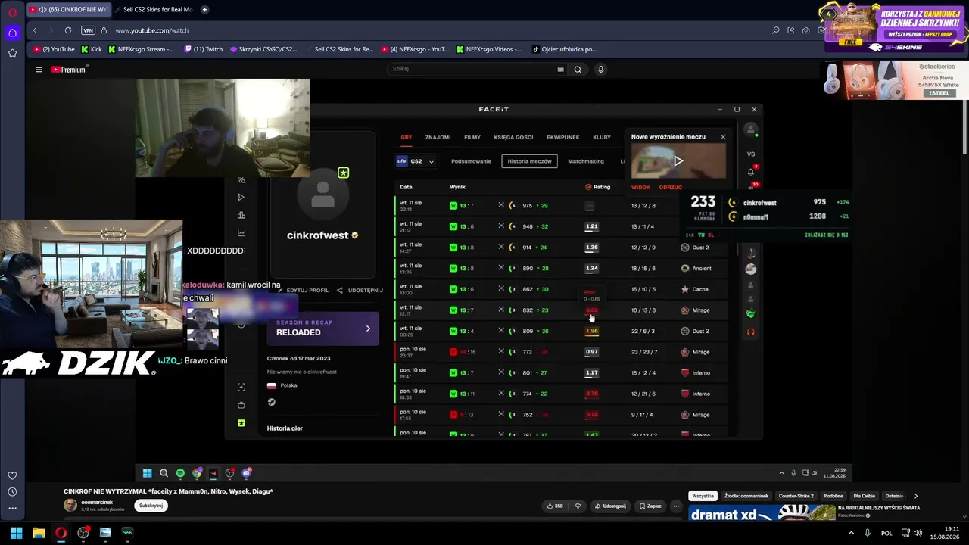Viewport: 969px width, 545px height.
Task: Open the cinkrofwest profile avatar
Action: pyautogui.click(x=322, y=195)
